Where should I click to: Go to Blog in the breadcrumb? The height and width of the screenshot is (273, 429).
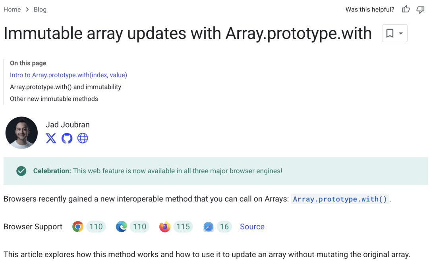tap(40, 10)
